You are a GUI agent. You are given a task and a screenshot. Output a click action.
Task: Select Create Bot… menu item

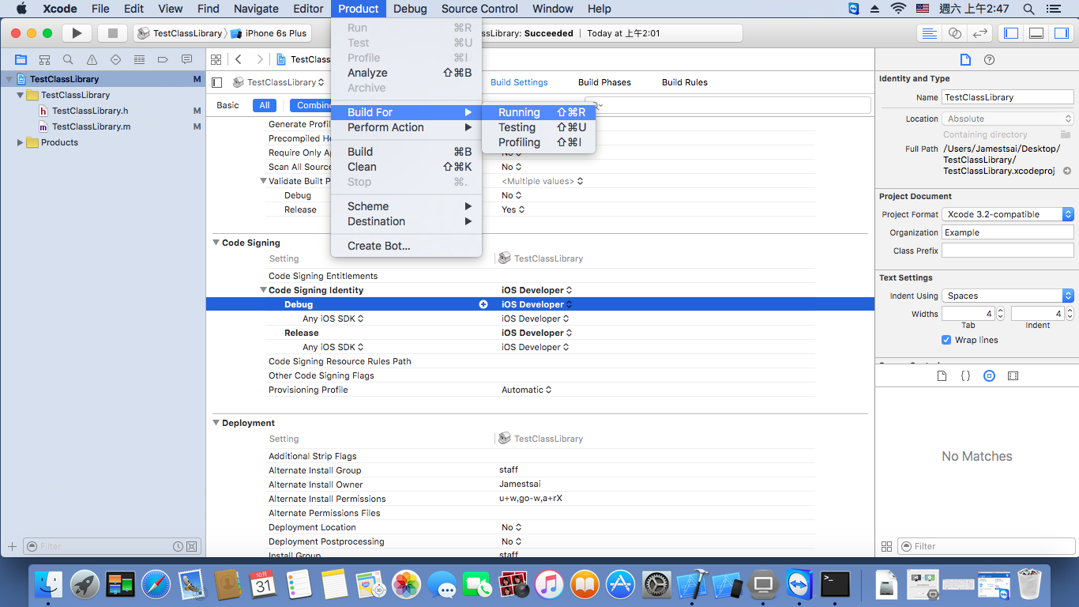click(406, 246)
